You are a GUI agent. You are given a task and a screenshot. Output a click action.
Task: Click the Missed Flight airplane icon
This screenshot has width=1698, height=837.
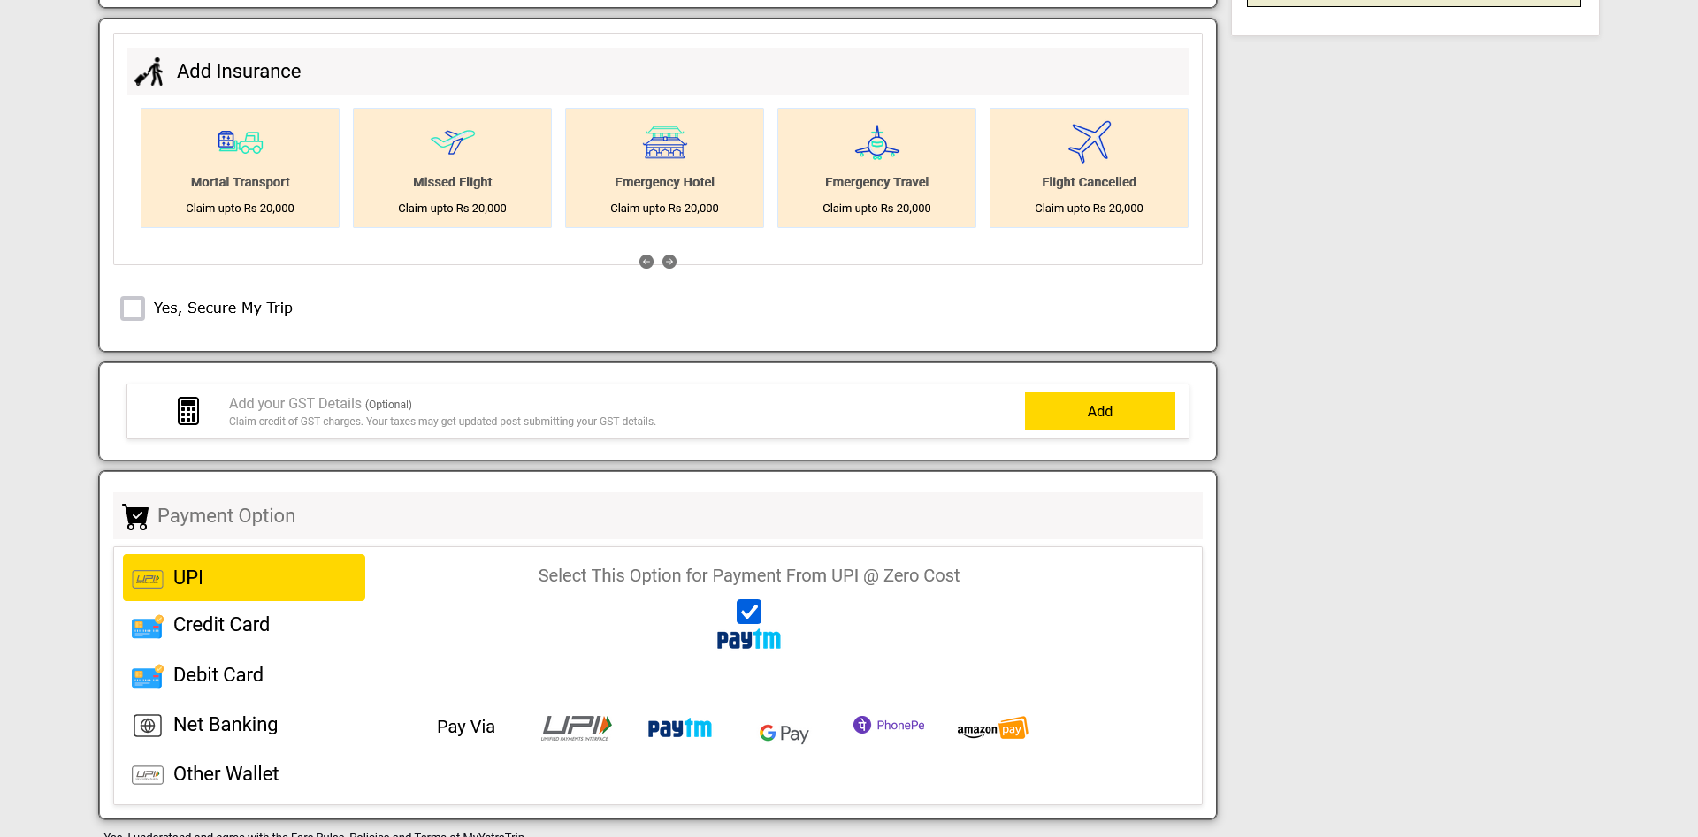(453, 141)
